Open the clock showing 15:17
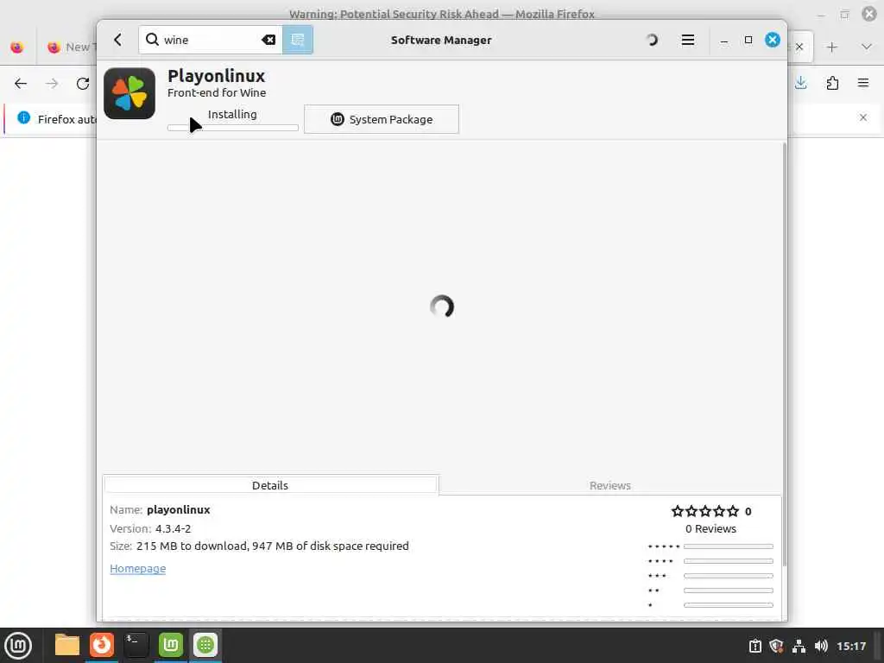Viewport: 884px width, 663px height. click(x=851, y=646)
